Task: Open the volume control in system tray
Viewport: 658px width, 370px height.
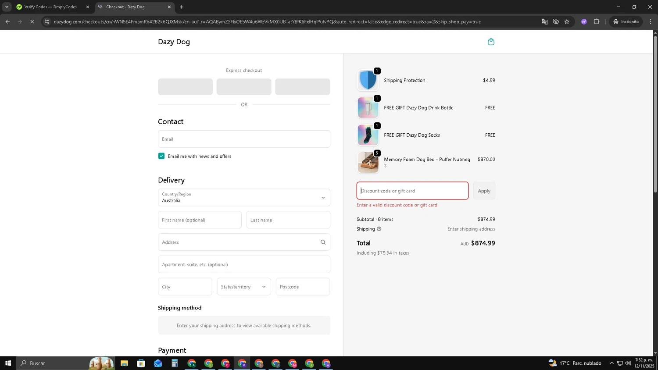Action: pyautogui.click(x=628, y=363)
